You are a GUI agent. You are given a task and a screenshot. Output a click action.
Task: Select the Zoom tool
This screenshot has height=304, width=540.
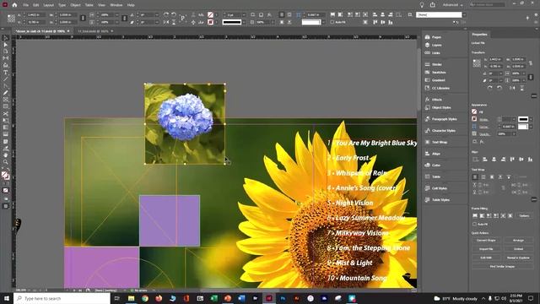pos(6,162)
